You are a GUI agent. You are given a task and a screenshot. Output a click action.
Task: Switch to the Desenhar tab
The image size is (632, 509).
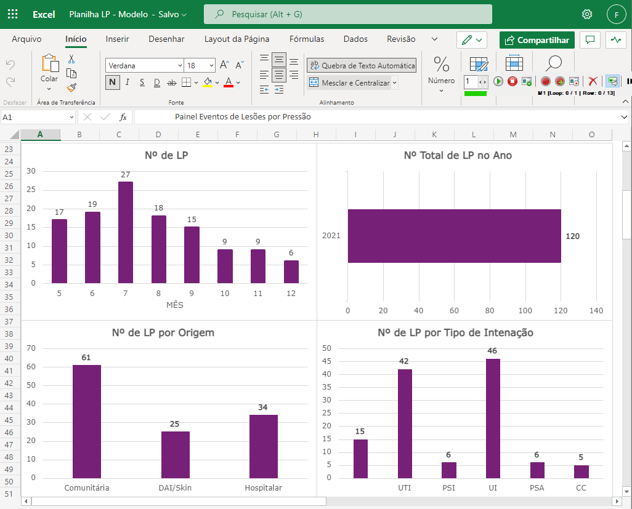point(166,39)
